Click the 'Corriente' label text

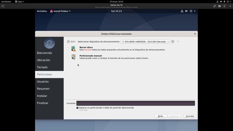coord(71,103)
